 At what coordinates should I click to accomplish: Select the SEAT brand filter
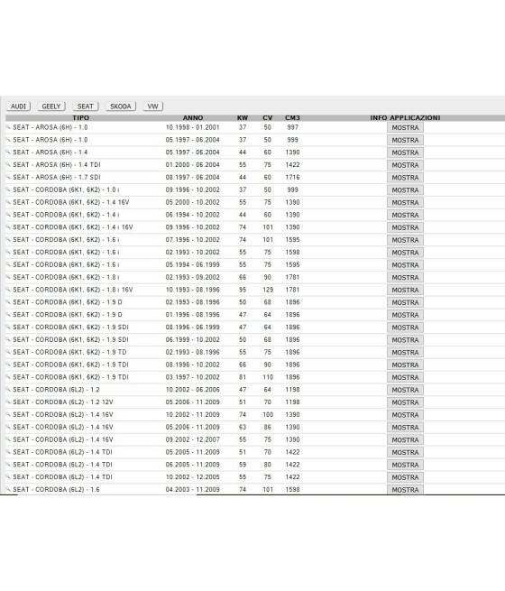(x=85, y=106)
